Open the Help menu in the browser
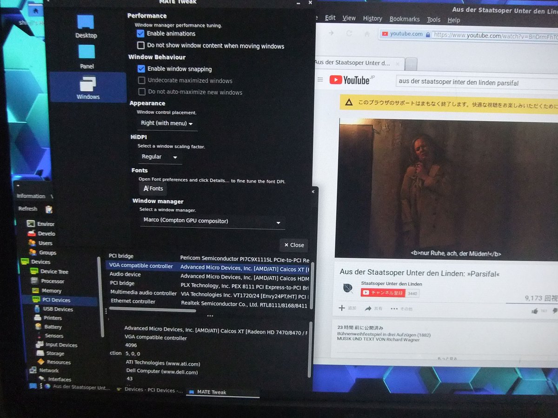Screen dimensions: 558x418 [x=454, y=20]
